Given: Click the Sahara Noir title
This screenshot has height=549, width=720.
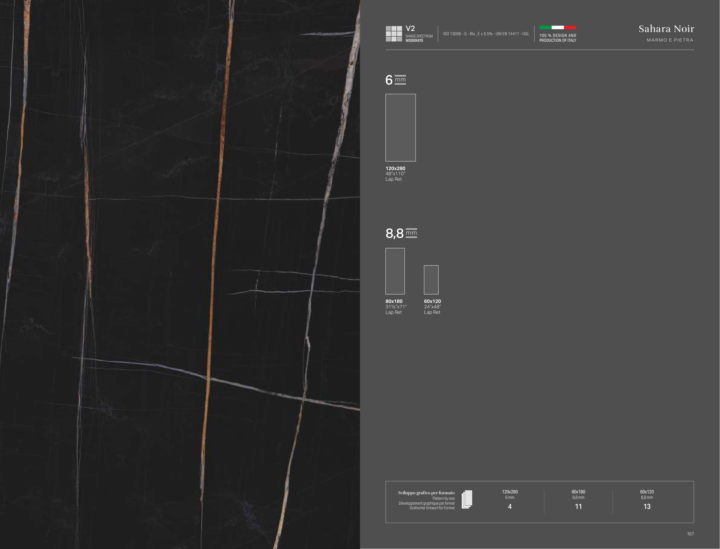Looking at the screenshot, I should coord(666,29).
